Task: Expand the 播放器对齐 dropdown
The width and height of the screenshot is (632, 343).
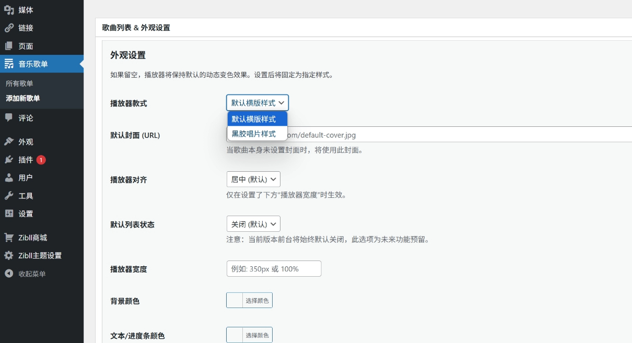Action: pos(253,180)
